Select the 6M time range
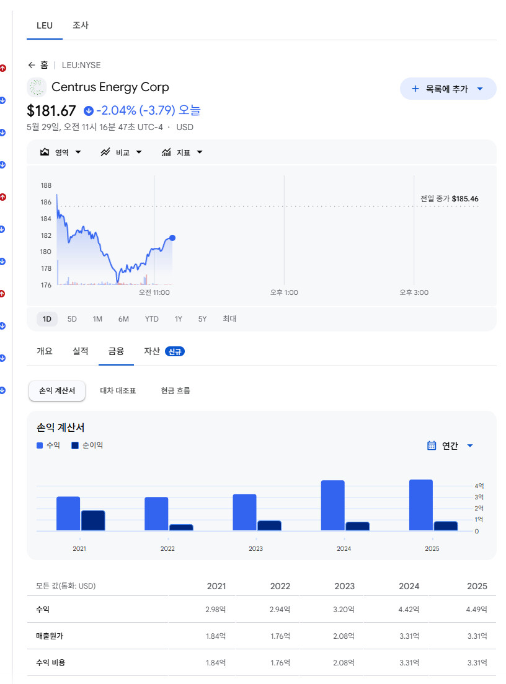 click(x=123, y=319)
